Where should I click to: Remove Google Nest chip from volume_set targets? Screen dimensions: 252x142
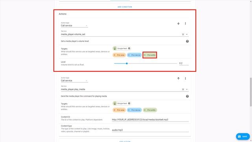click(x=129, y=49)
